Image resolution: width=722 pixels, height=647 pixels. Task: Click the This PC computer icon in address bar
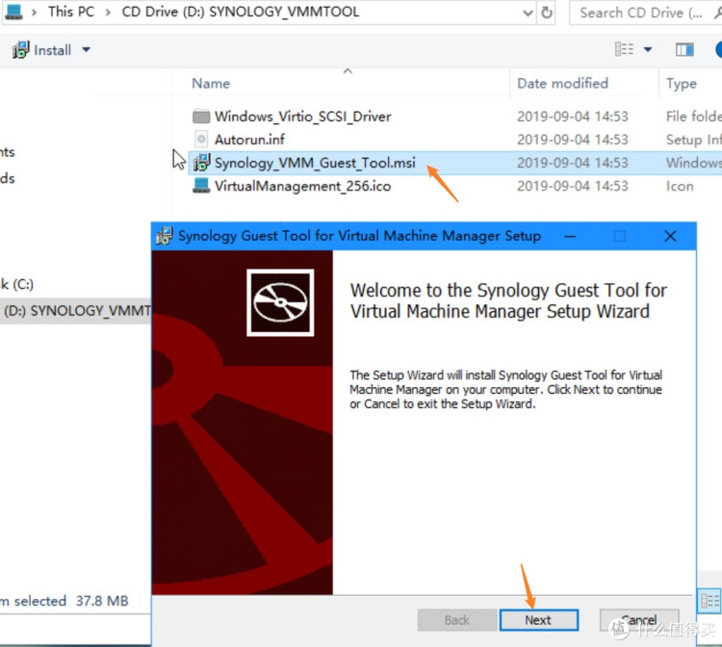click(13, 12)
